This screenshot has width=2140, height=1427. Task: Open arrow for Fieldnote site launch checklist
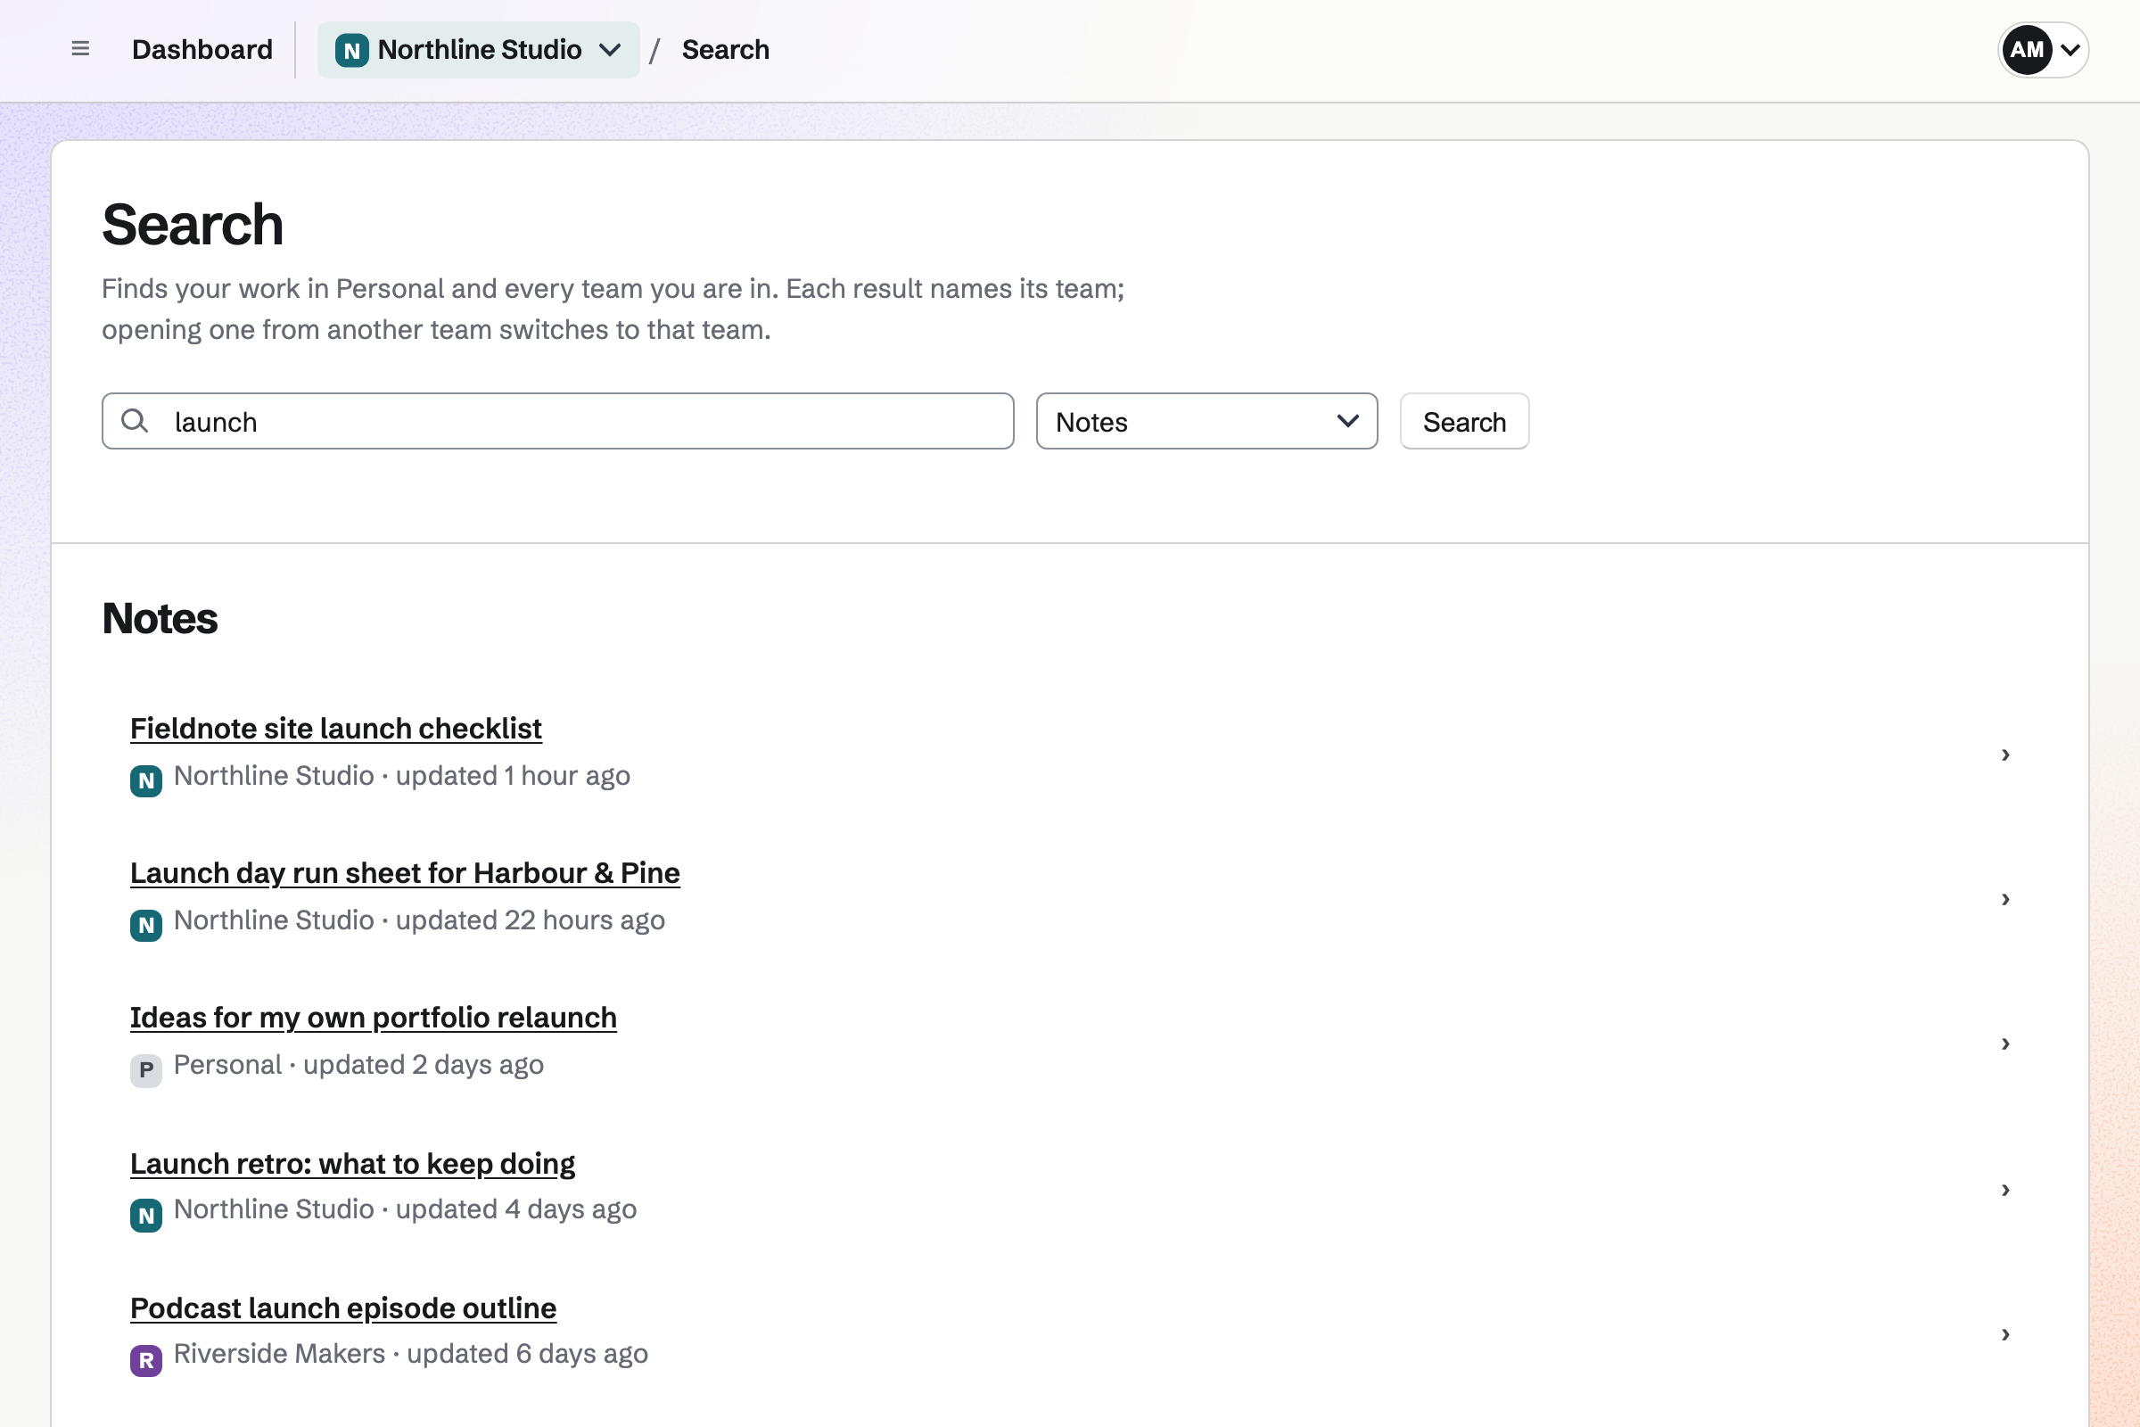click(2005, 755)
